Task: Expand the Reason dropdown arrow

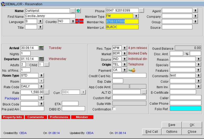Action: point(198,59)
